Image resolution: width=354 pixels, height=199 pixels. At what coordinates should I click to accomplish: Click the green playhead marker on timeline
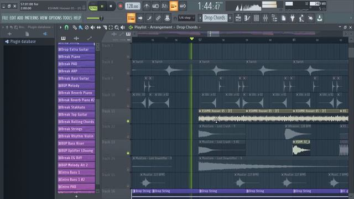tap(192, 39)
